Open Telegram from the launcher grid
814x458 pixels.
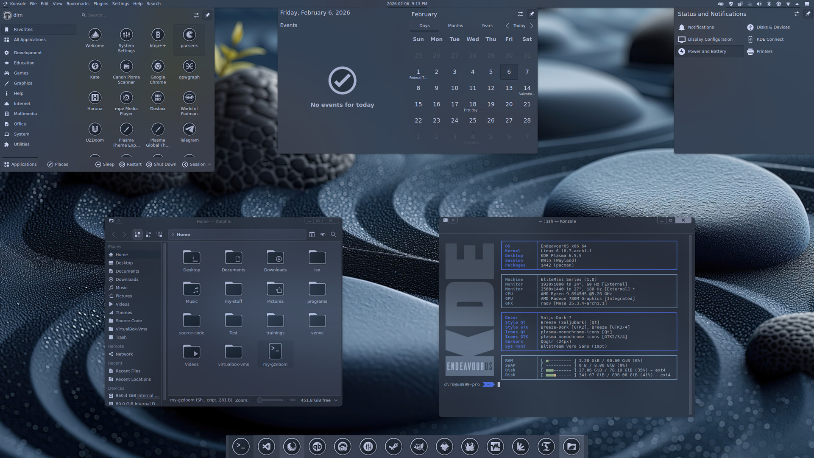189,129
